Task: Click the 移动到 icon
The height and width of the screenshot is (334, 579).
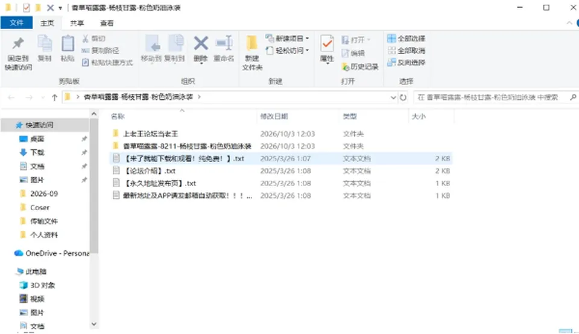Action: (152, 43)
